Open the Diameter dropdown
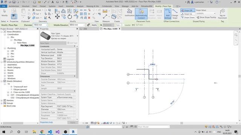241x135 pixels. [47, 25]
